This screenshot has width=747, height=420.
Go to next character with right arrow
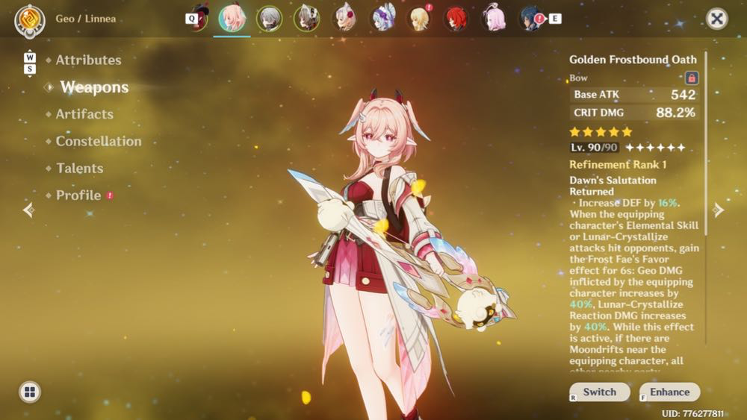point(719,210)
